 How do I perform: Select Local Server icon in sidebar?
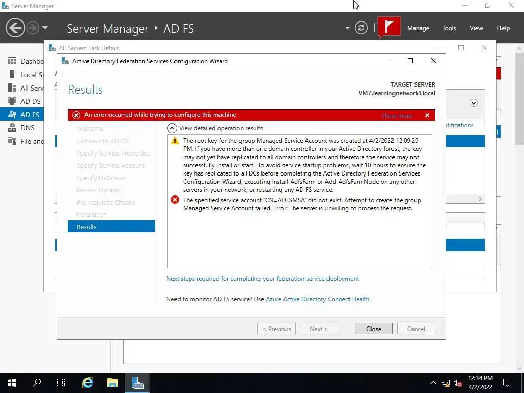coord(12,74)
